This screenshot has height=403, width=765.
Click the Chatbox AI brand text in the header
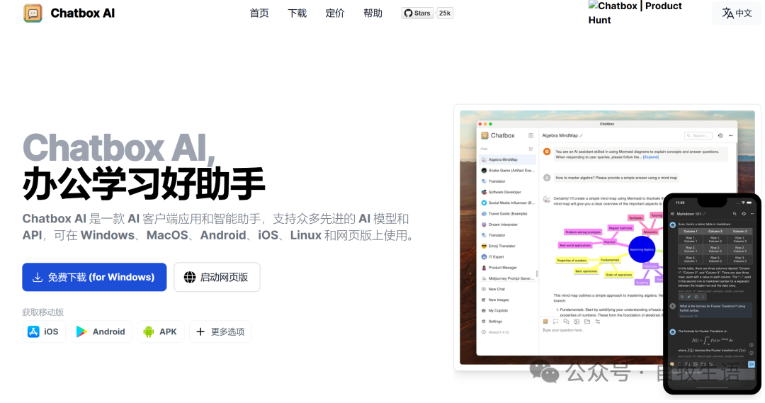[x=82, y=13]
